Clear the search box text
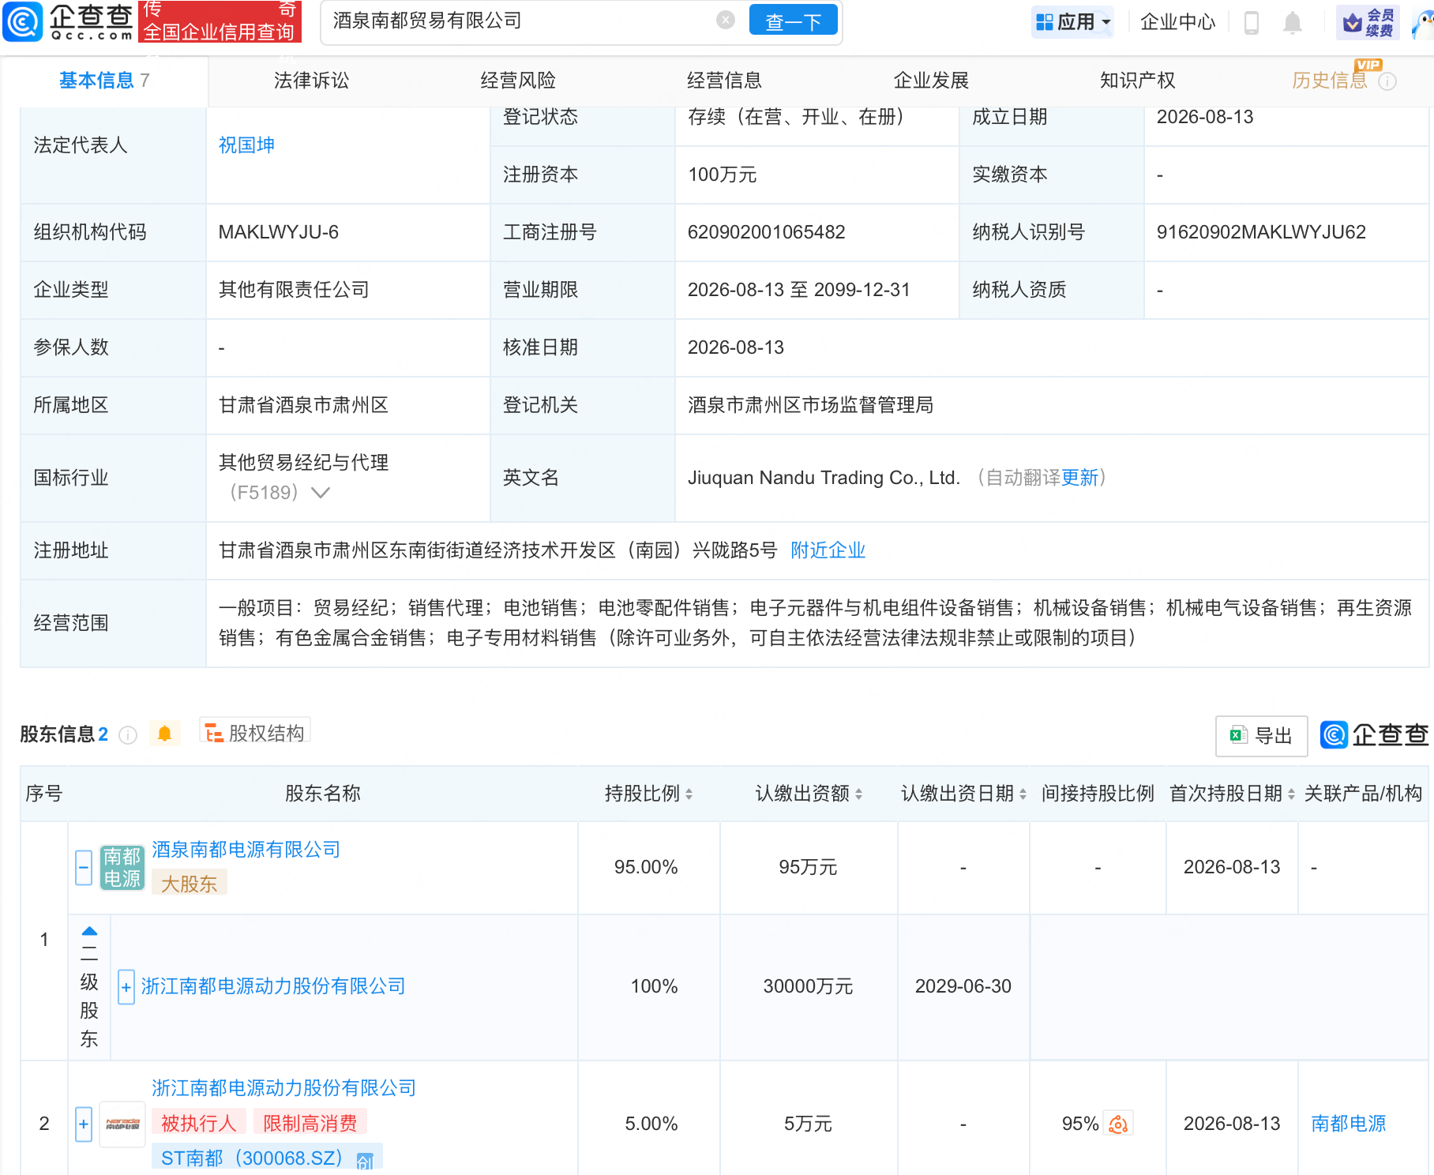 point(726,21)
